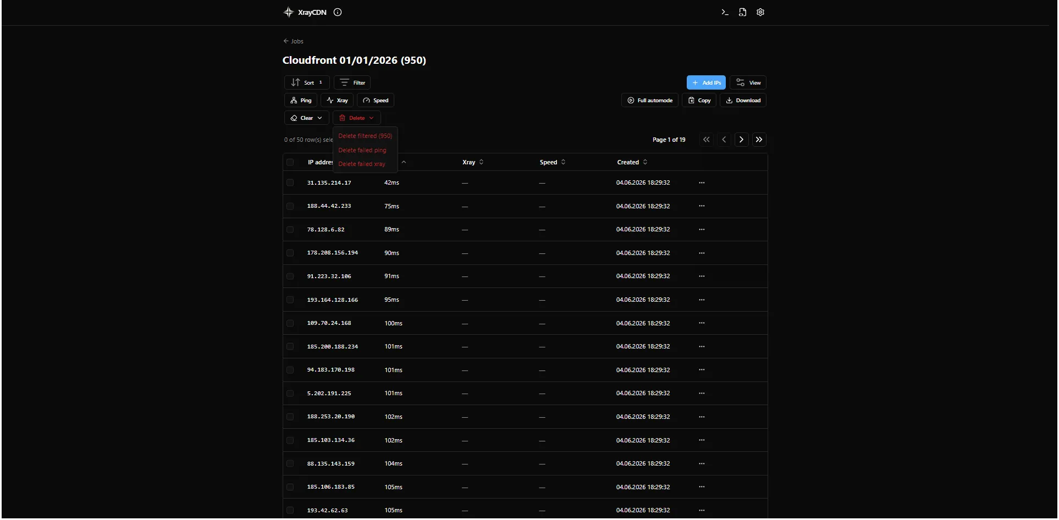This screenshot has width=1059, height=520.
Task: Open actions menu for 188.44.42.233
Action: click(702, 206)
